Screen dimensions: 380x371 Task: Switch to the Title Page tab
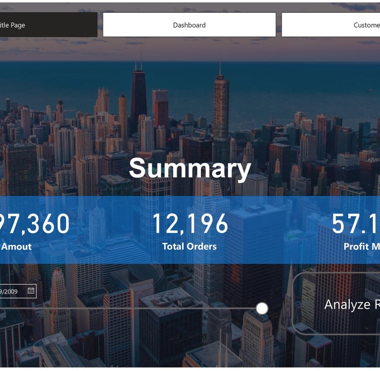(x=48, y=25)
